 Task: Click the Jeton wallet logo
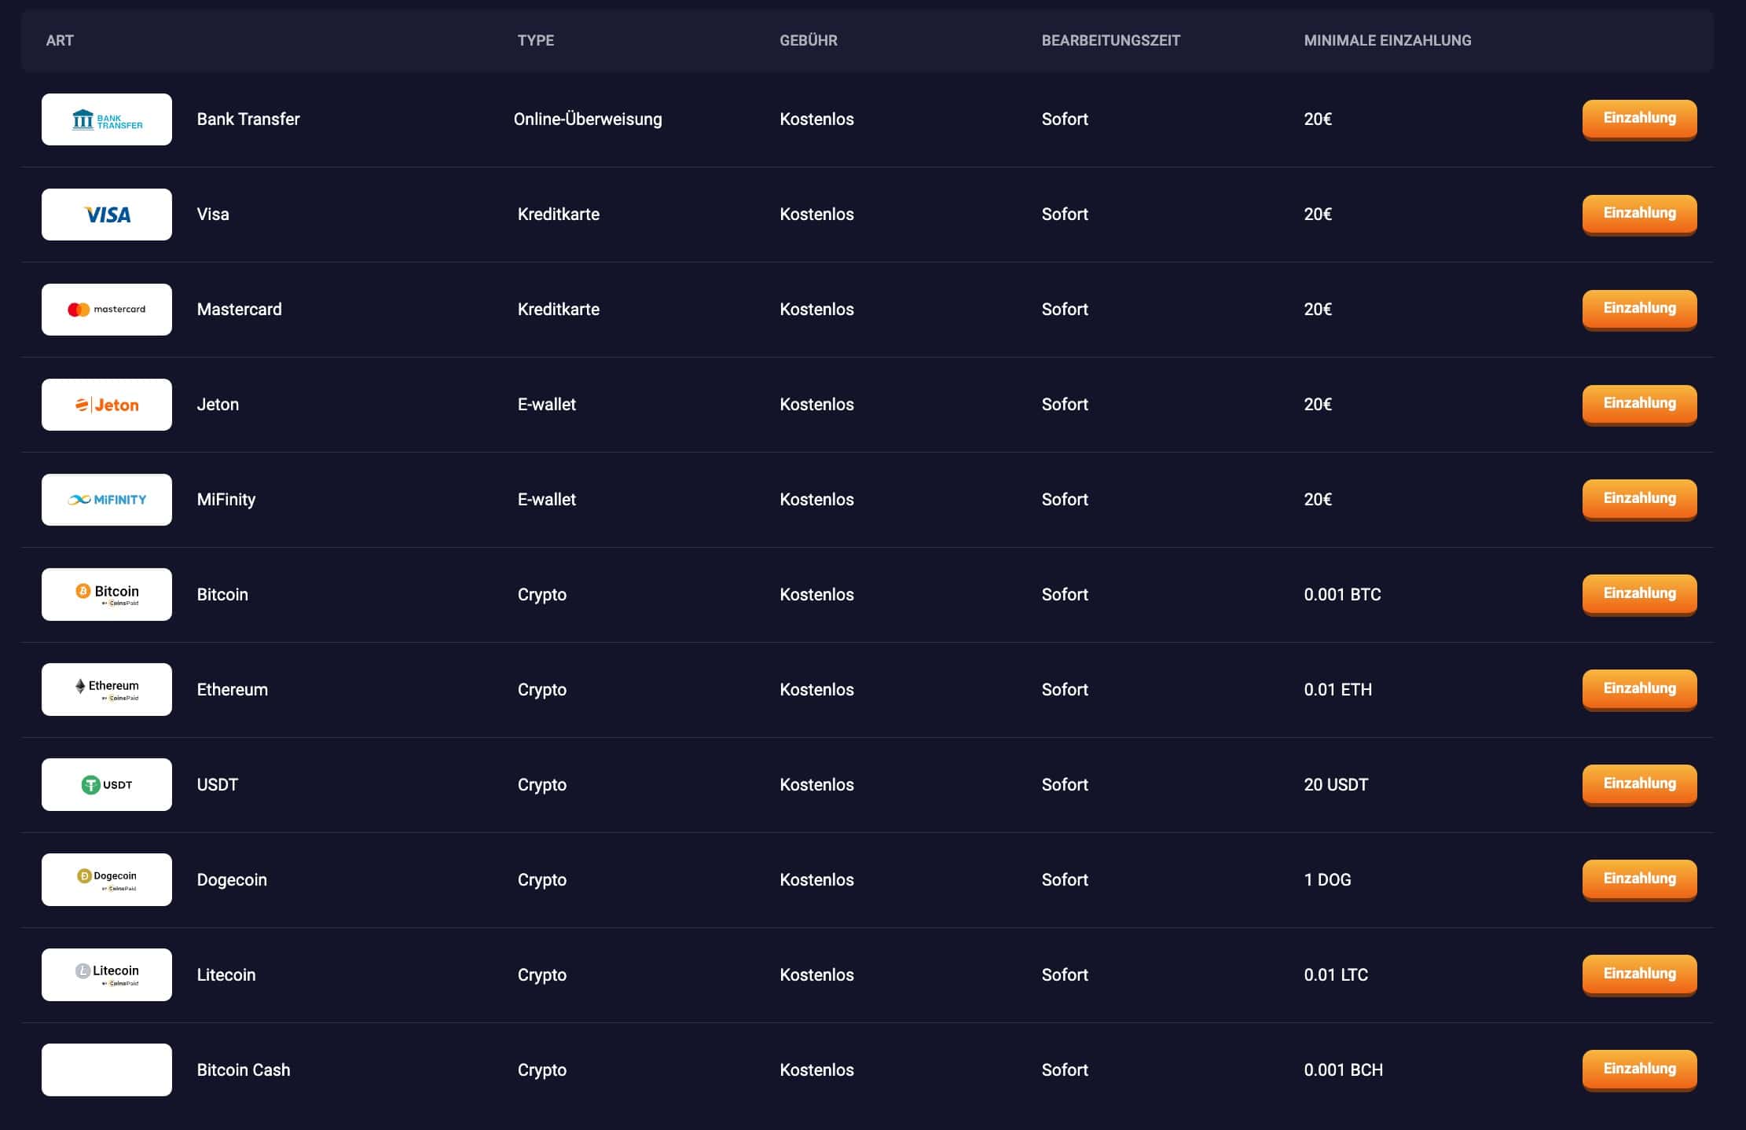(x=107, y=405)
